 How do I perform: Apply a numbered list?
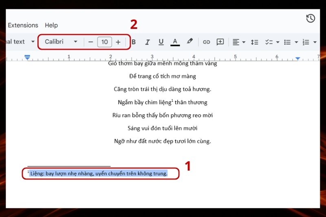click(306, 42)
